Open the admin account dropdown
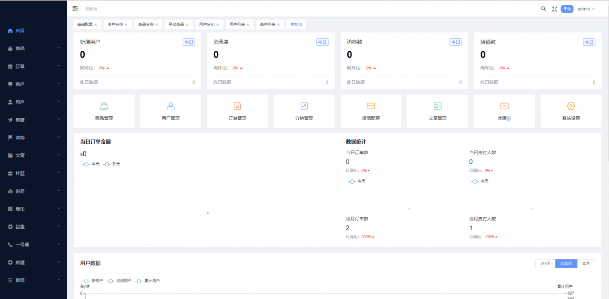Image resolution: width=609 pixels, height=299 pixels. click(x=586, y=9)
